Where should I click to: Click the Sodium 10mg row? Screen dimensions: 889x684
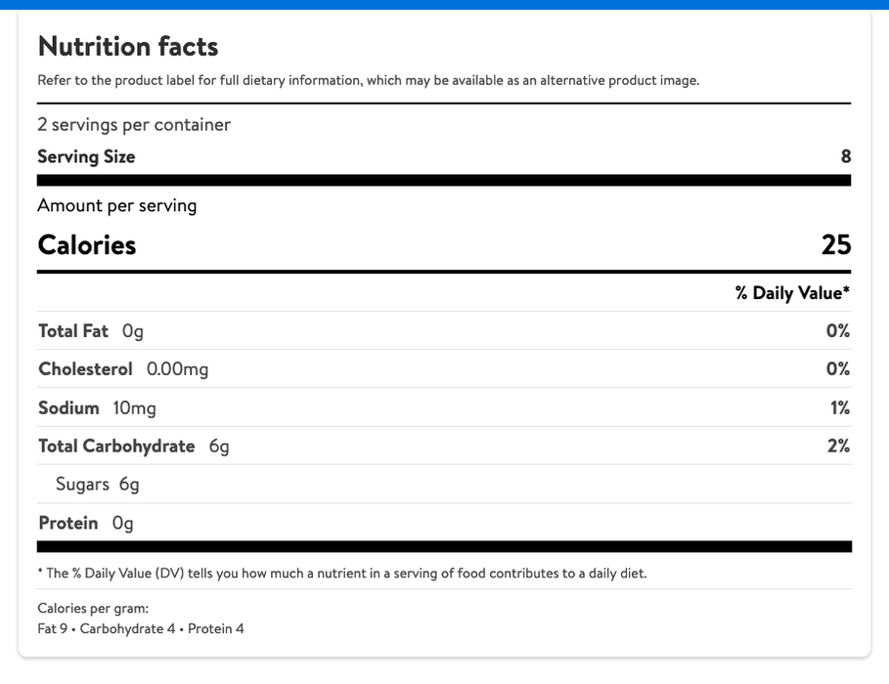tap(444, 408)
